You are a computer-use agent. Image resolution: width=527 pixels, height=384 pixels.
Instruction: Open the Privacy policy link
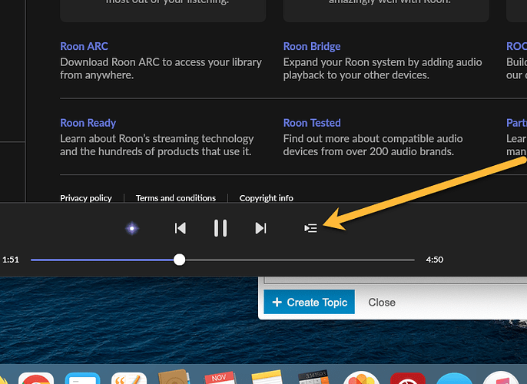tap(86, 198)
